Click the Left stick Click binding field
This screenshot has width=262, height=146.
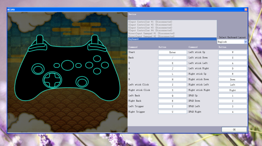pyautogui.click(x=172, y=85)
